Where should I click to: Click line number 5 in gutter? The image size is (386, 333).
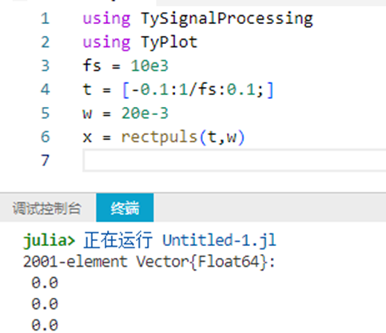pyautogui.click(x=45, y=113)
